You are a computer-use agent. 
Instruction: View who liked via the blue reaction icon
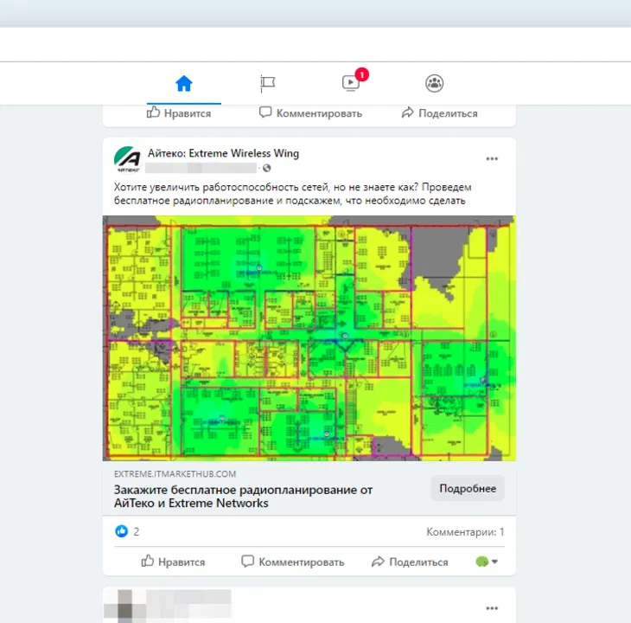click(x=122, y=531)
